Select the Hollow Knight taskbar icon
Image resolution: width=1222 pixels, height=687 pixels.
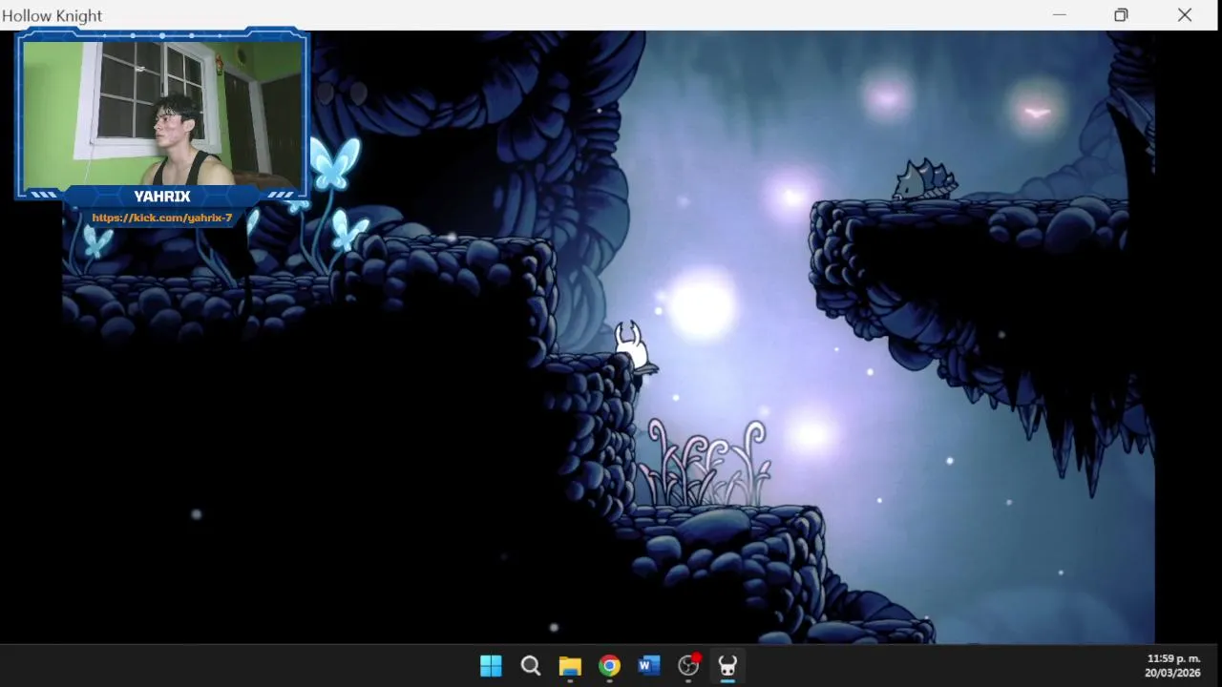(727, 666)
